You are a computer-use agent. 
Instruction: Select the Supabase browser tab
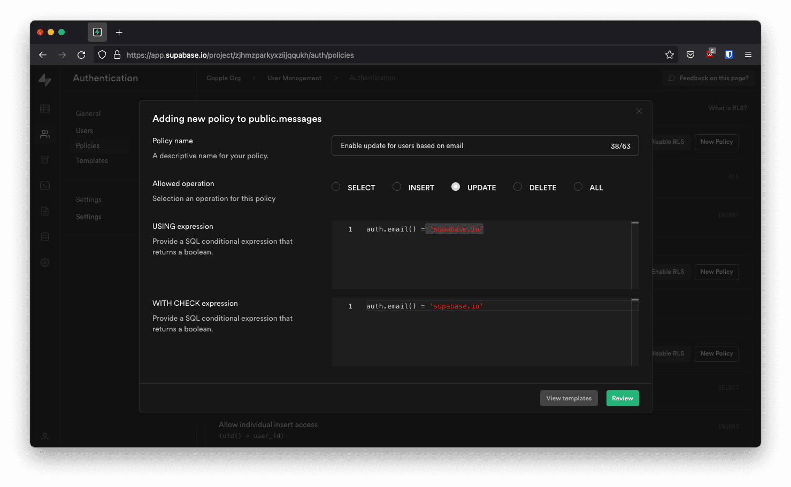tap(97, 32)
